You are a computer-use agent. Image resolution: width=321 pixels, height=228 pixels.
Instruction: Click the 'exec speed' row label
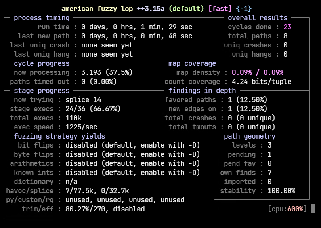[x=34, y=127]
